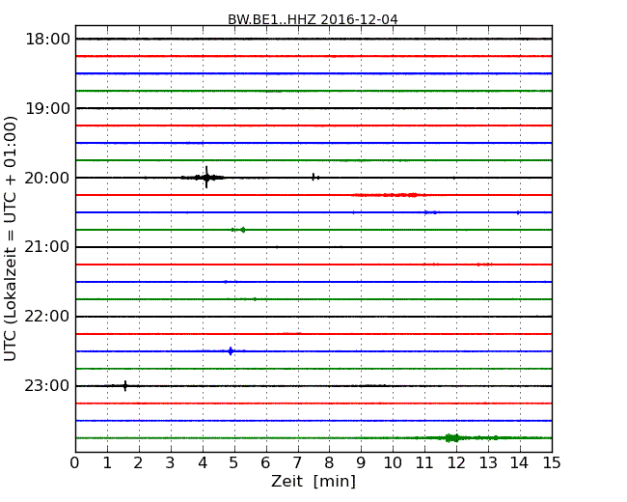This screenshot has height=502, width=627.
Task: Click the 'Zeit [min]' axis label
Action: 313,481
